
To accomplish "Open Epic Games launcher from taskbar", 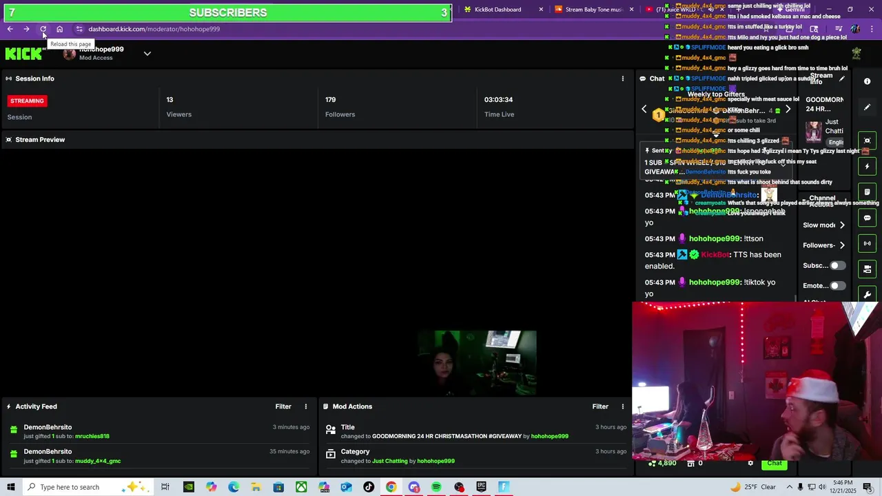I will pyautogui.click(x=481, y=487).
